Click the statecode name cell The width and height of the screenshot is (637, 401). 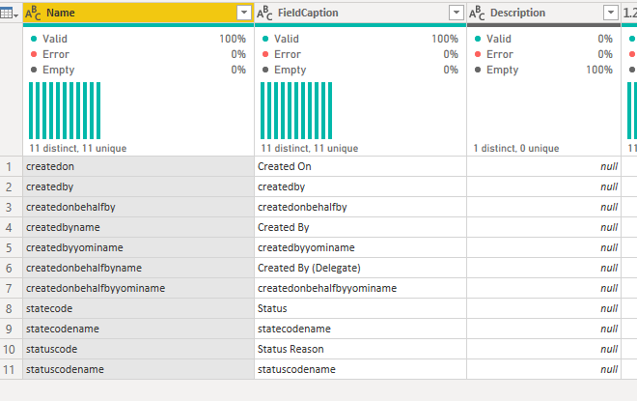[139, 308]
